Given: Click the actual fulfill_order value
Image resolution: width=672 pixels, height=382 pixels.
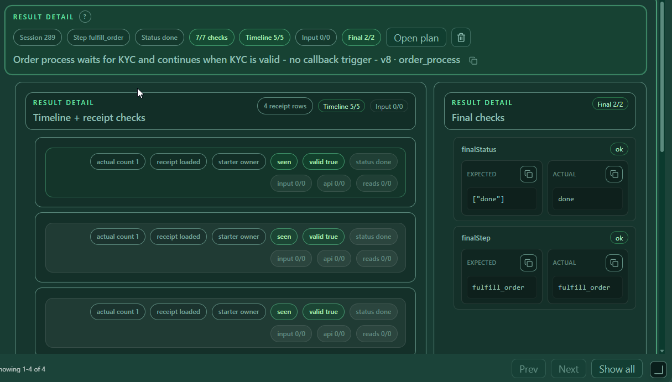Looking at the screenshot, I should (587, 287).
